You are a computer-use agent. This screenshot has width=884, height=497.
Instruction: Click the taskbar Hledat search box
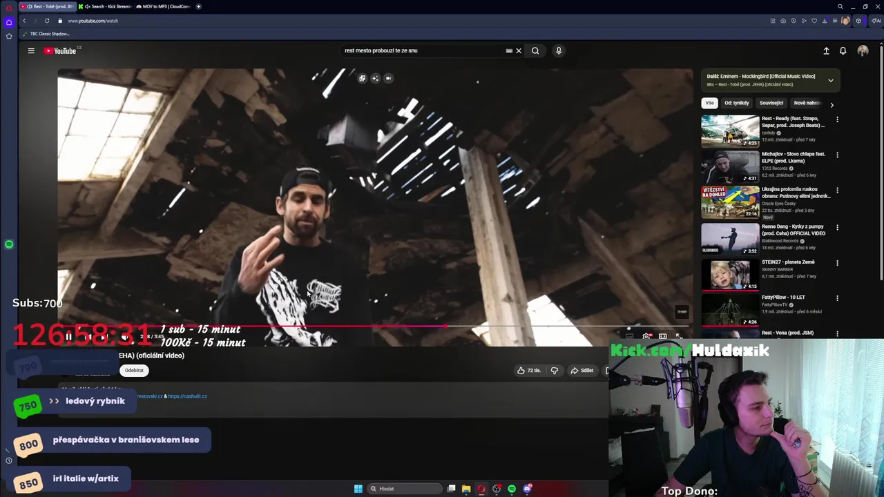click(404, 489)
